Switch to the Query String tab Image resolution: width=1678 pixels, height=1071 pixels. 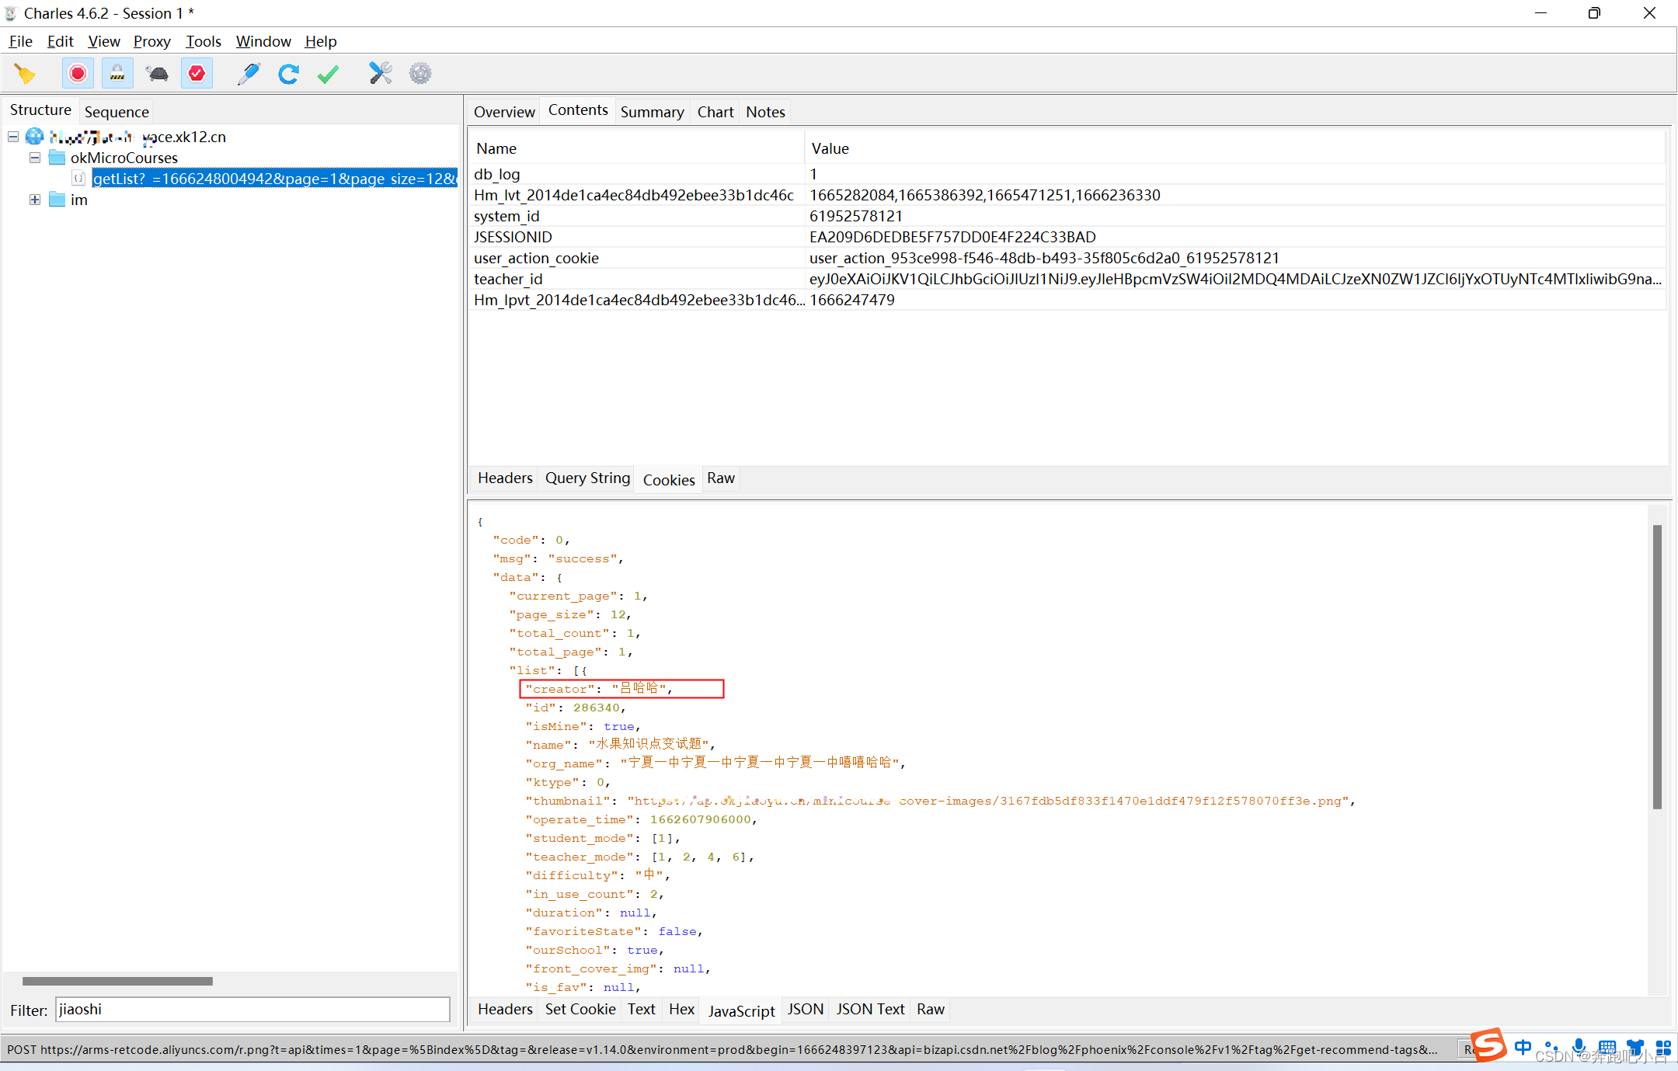point(587,478)
